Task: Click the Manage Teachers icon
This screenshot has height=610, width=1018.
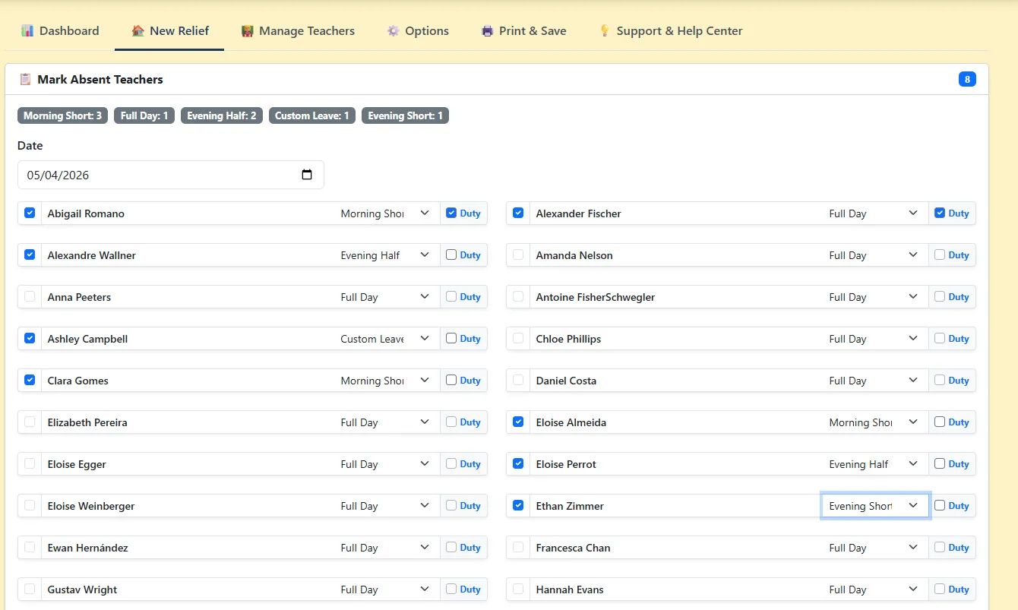Action: [x=247, y=31]
